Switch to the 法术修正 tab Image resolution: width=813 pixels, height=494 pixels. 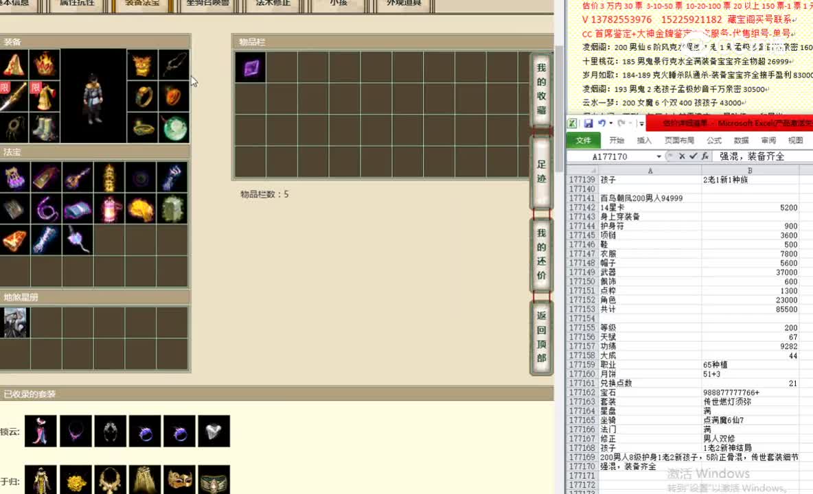click(274, 4)
